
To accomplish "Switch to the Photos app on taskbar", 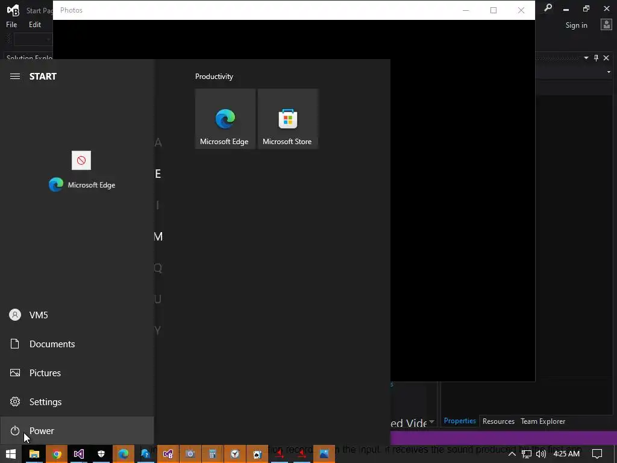I will pyautogui.click(x=324, y=454).
